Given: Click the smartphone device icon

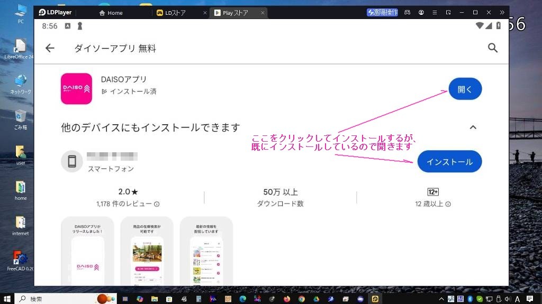Looking at the screenshot, I should (72, 161).
